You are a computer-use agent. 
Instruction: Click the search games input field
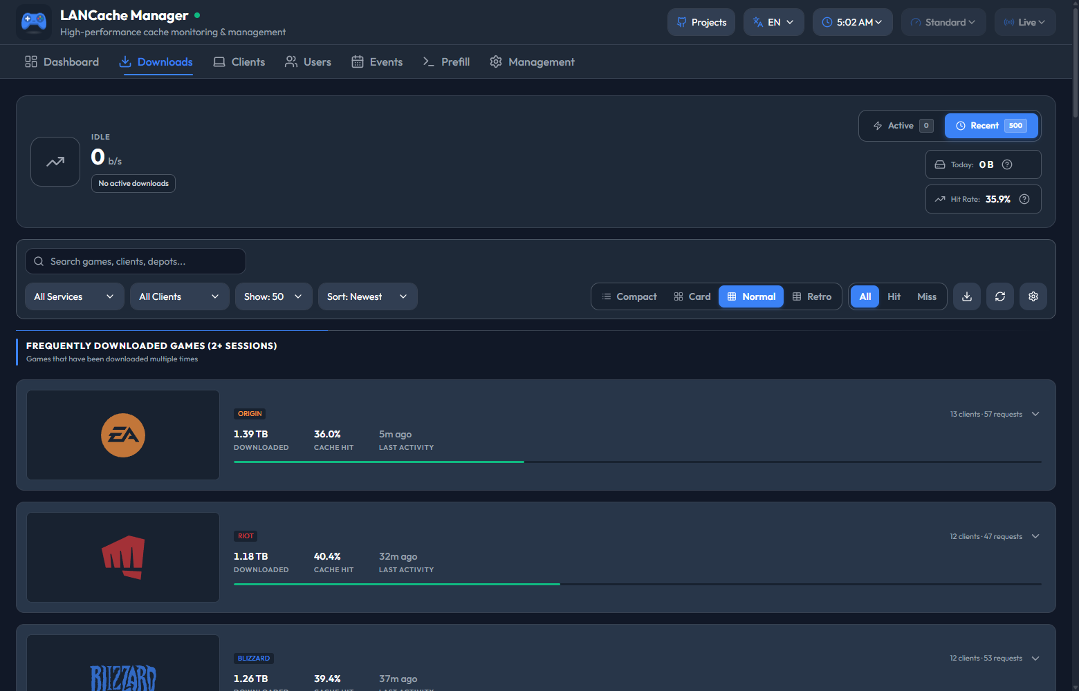(x=136, y=261)
